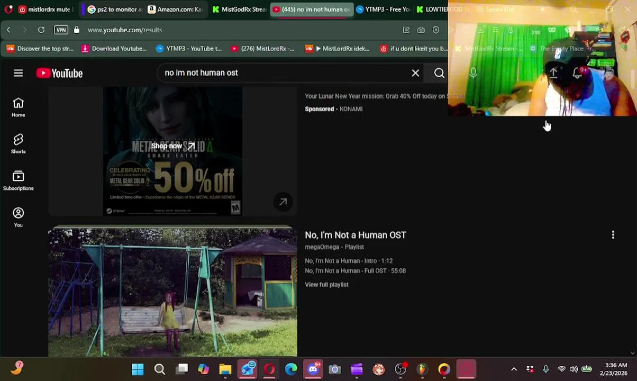Switch to the Amazon.com browser tab
The image size is (637, 381).
[x=175, y=10]
